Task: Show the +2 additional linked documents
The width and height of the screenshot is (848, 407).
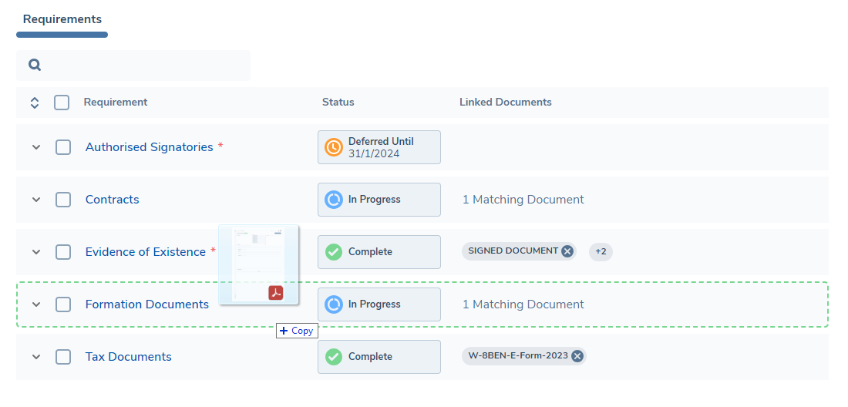Action: pyautogui.click(x=601, y=251)
